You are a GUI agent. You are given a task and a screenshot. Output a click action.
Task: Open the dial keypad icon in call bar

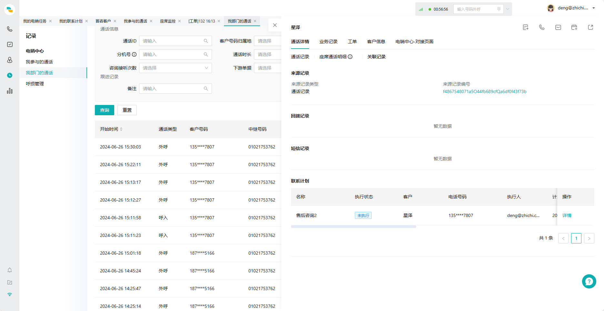click(x=499, y=9)
